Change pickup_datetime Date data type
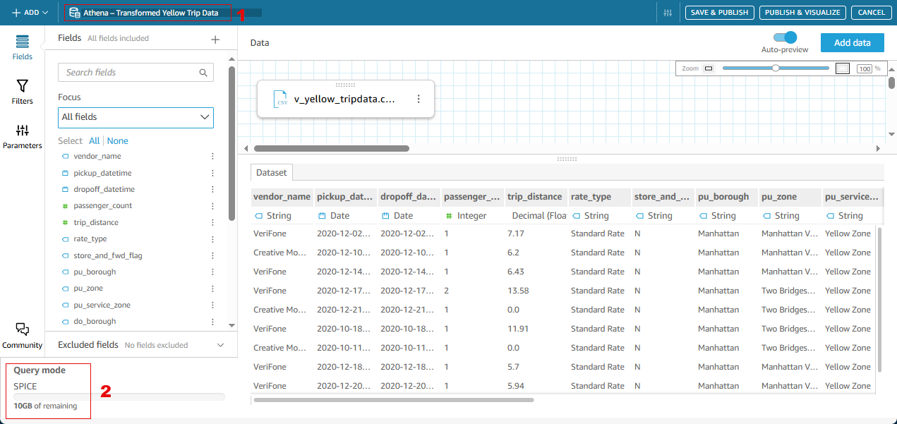This screenshot has height=424, width=897. [x=333, y=216]
